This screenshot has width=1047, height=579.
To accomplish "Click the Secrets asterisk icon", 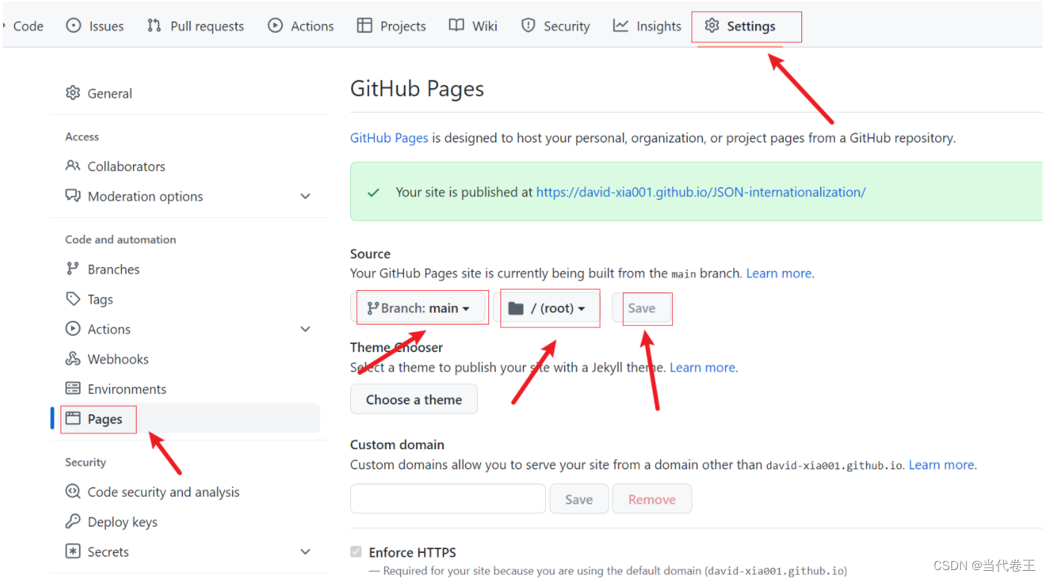I will (x=72, y=551).
